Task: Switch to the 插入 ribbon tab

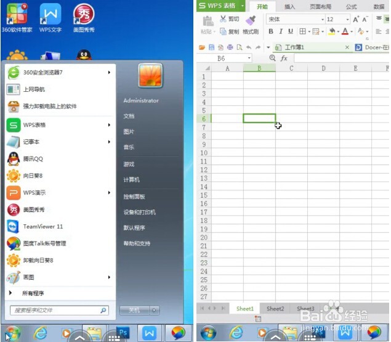Action: [289, 7]
